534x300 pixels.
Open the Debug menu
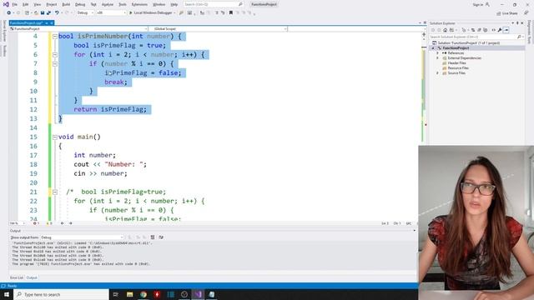[80, 4]
